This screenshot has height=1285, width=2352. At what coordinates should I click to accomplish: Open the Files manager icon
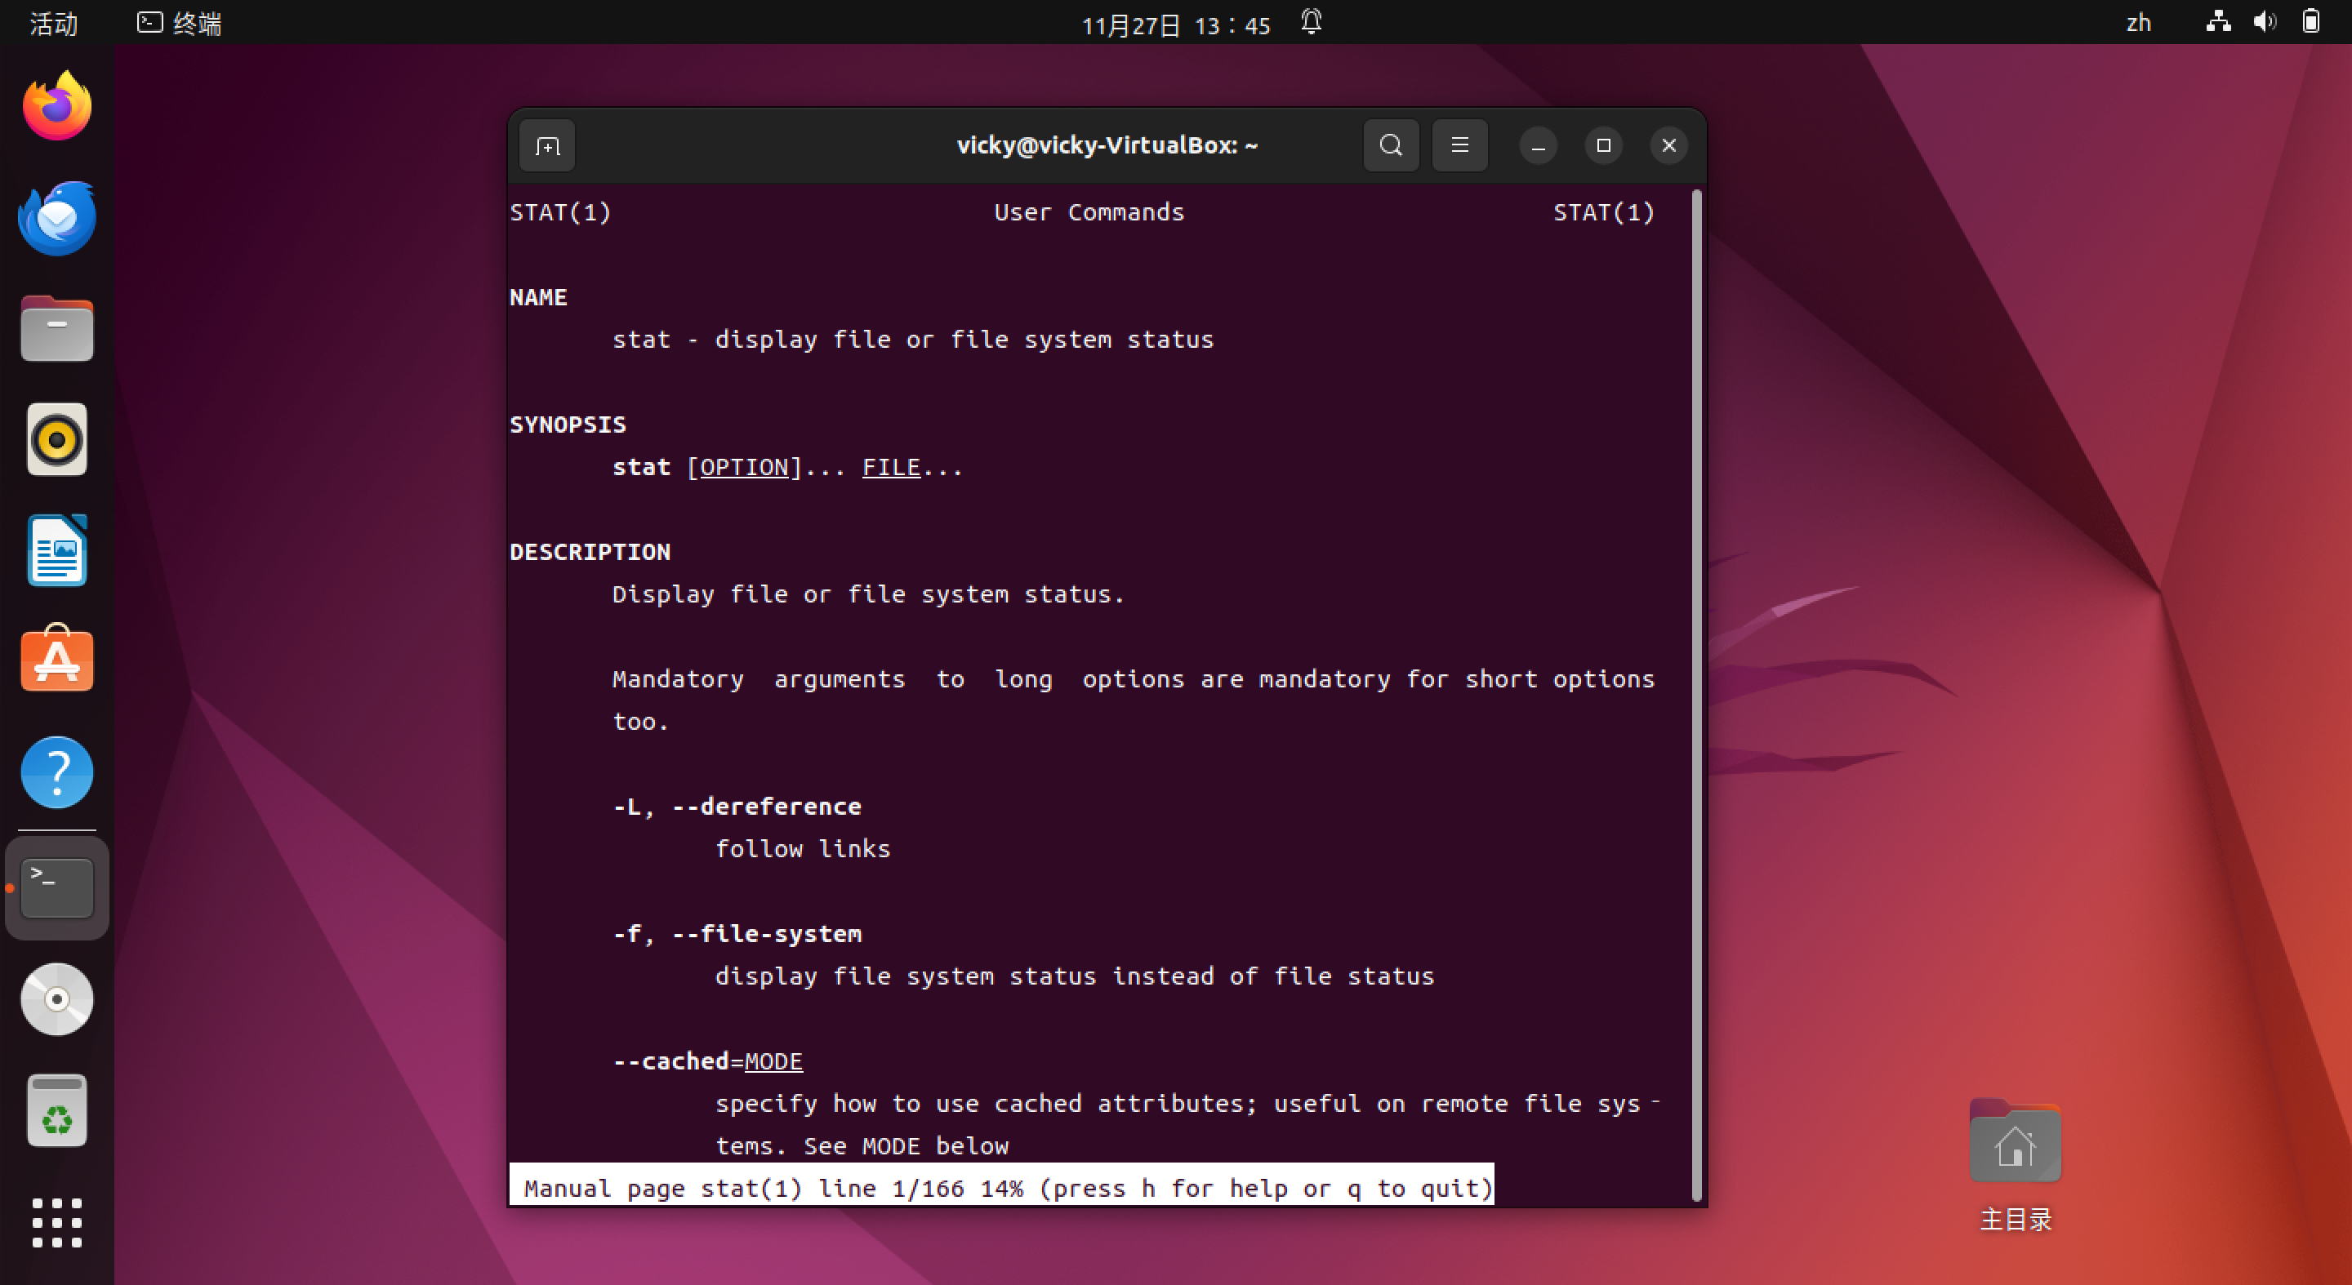pyautogui.click(x=56, y=330)
